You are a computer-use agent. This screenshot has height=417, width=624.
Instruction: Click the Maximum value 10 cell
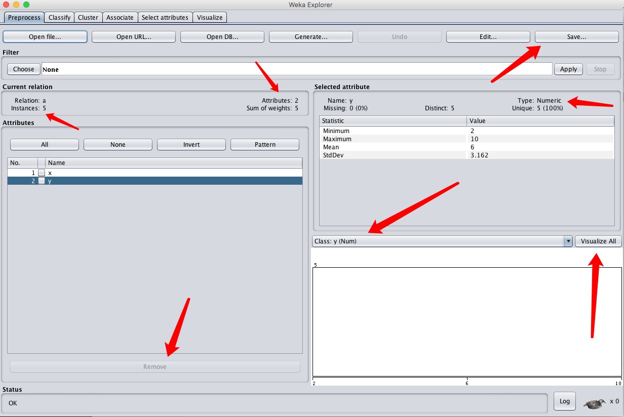(540, 139)
